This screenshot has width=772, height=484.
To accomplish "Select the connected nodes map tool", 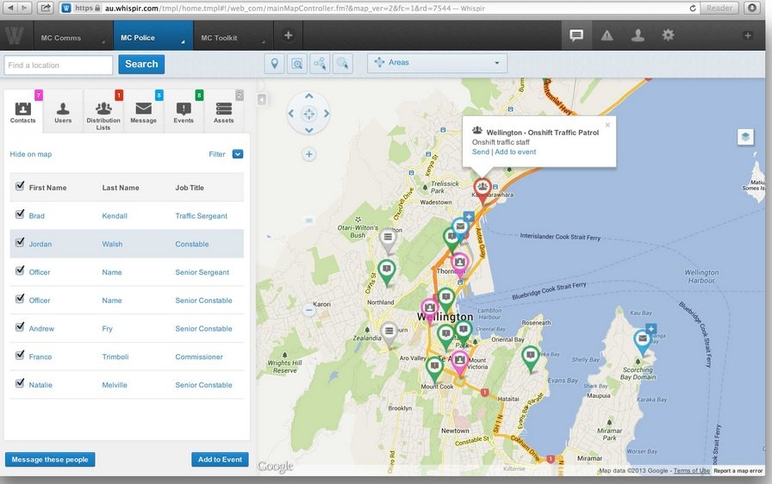I will (320, 64).
